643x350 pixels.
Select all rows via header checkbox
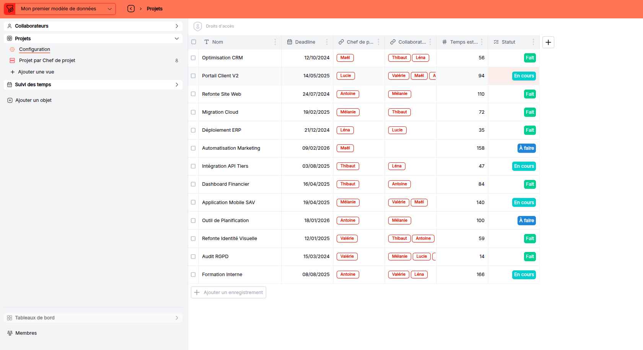click(x=193, y=42)
